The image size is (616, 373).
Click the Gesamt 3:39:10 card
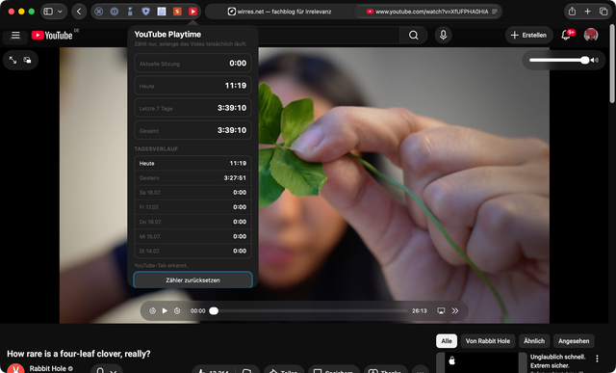(x=192, y=130)
